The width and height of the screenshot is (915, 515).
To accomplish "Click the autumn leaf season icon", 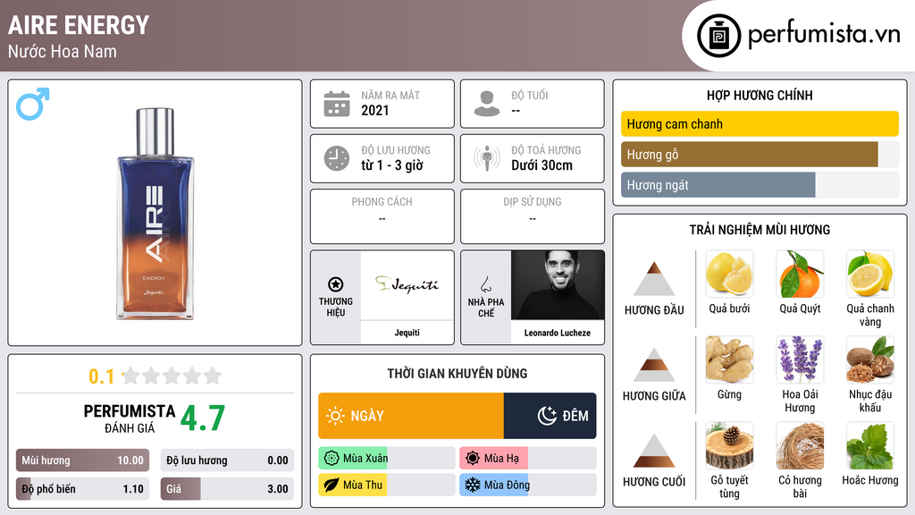I will (x=332, y=485).
